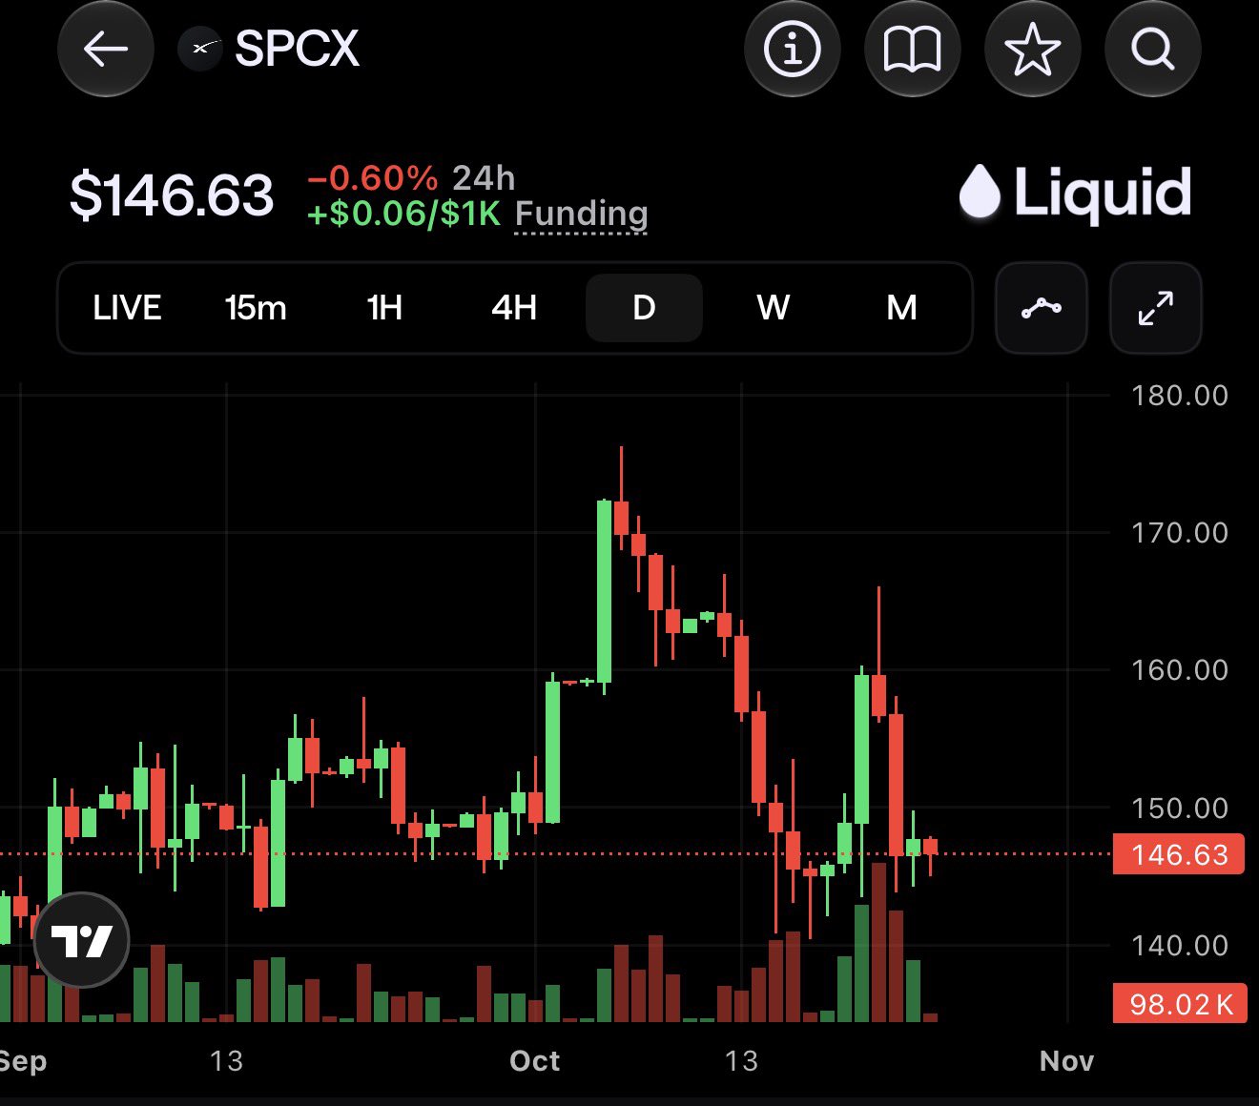Tap the back arrow button
The image size is (1259, 1106).
click(106, 48)
